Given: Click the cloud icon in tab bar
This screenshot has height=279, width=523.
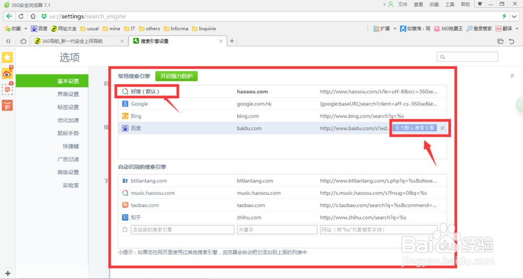Looking at the screenshot, I should [23, 41].
